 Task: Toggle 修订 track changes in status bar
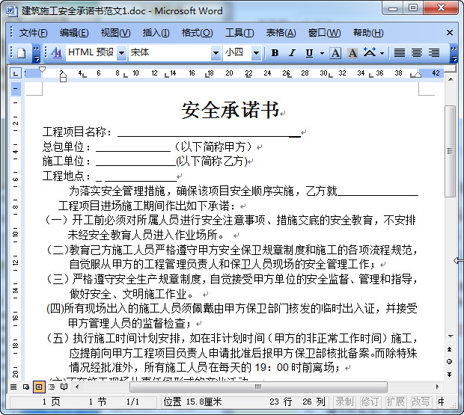[x=370, y=402]
